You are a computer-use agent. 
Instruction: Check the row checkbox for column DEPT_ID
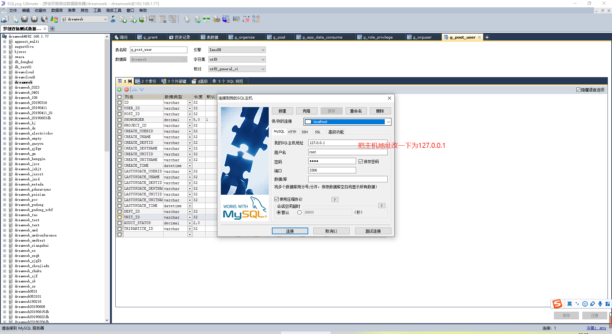tap(120, 212)
